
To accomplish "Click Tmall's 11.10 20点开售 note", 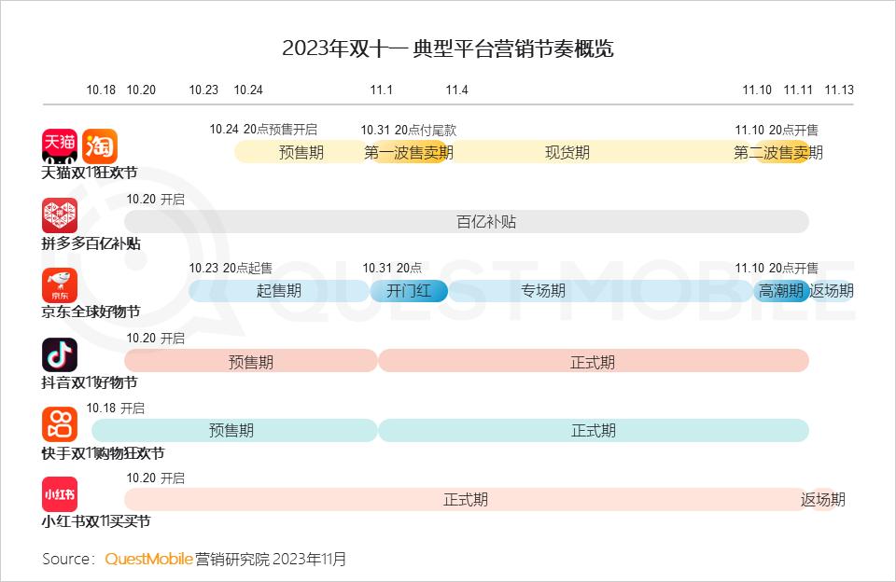I will click(x=777, y=130).
